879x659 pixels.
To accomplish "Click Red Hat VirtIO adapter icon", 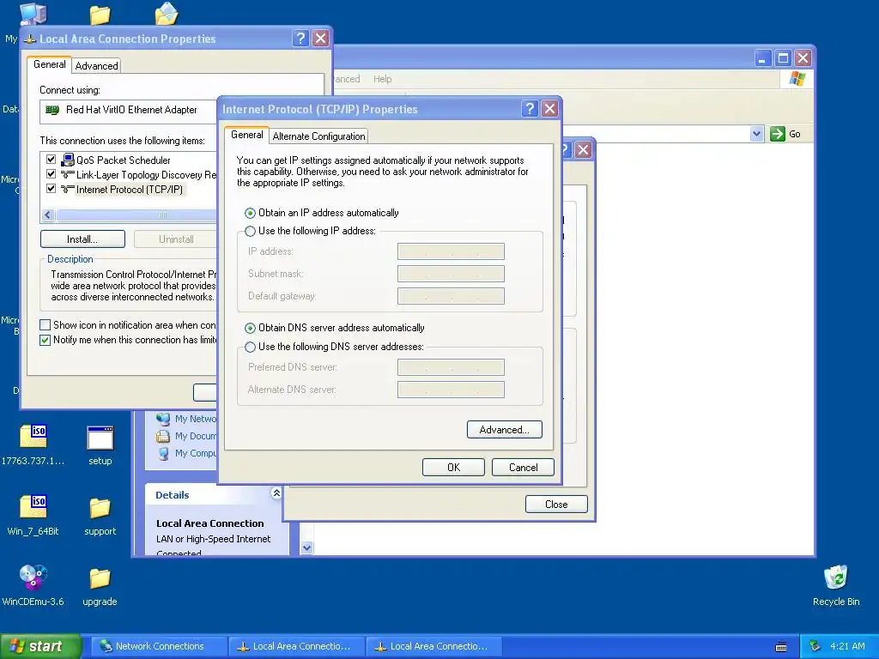I will [52, 110].
